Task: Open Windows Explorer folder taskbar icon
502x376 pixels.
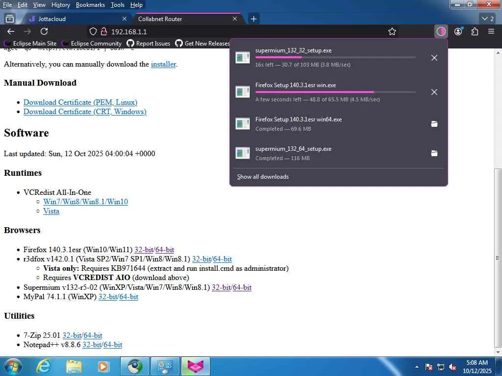Action: point(74,366)
